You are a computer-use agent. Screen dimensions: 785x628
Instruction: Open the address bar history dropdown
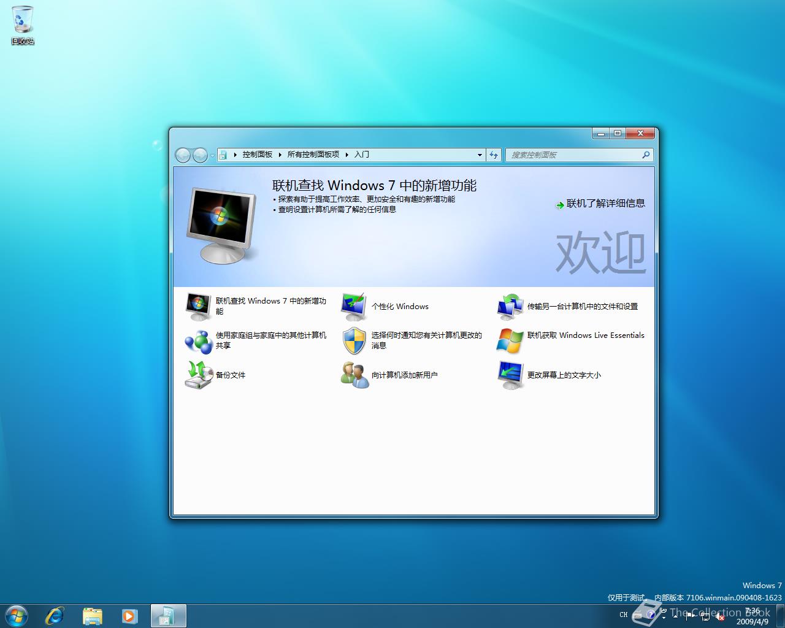(x=480, y=155)
